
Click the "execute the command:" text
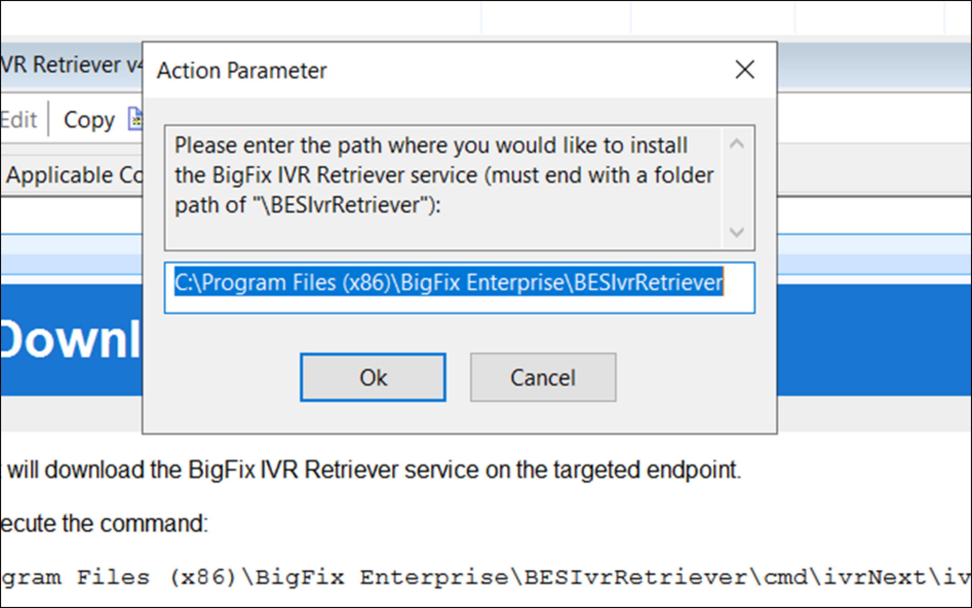pos(105,523)
